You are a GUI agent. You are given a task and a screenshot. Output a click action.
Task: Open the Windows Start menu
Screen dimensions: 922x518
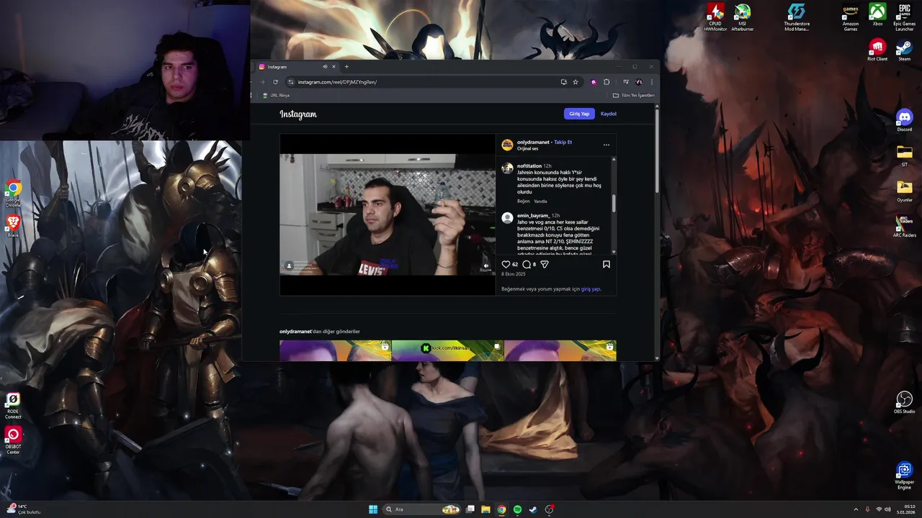(x=373, y=509)
